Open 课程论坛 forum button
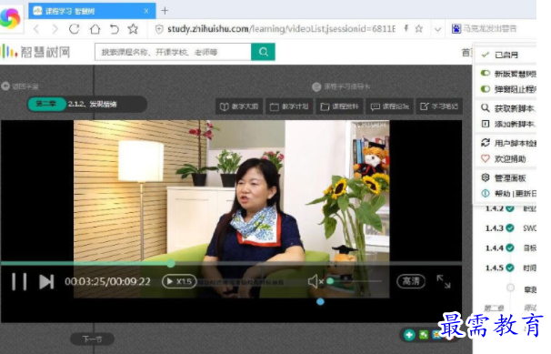Viewport: 551px width, 354px height. (x=390, y=106)
